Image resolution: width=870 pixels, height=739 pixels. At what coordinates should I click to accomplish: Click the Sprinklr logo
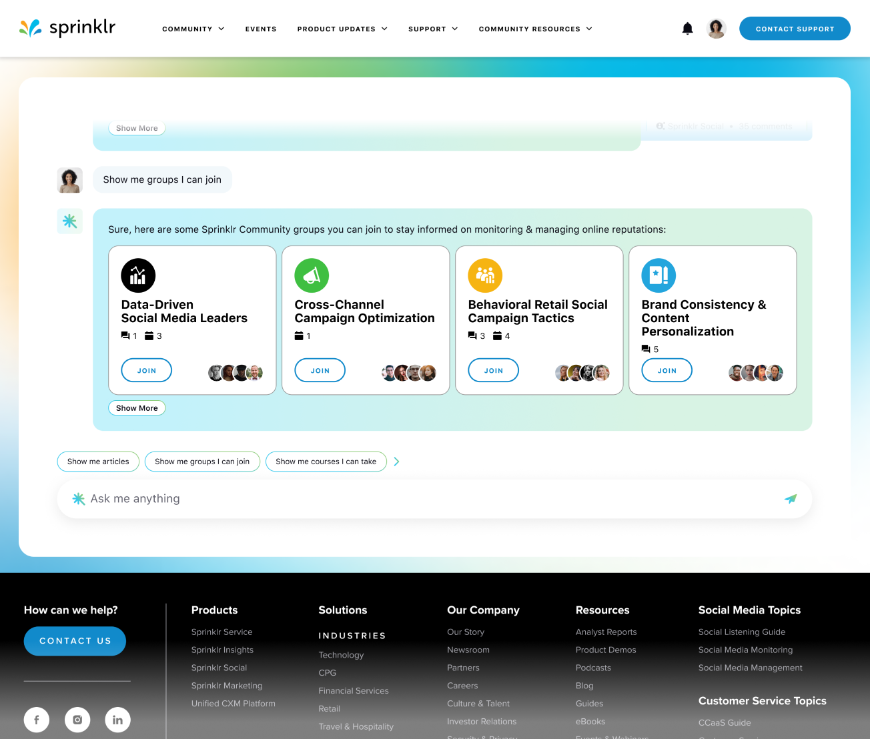(x=67, y=28)
